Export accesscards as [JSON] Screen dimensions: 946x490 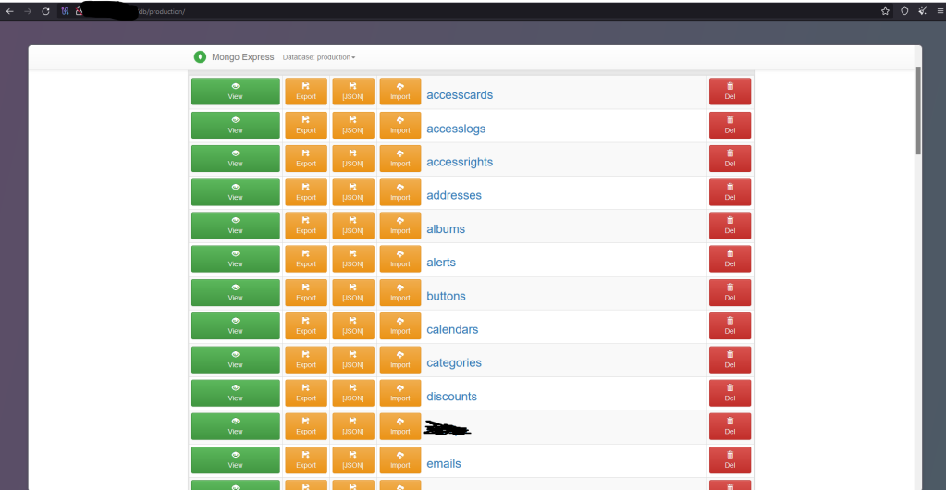353,92
